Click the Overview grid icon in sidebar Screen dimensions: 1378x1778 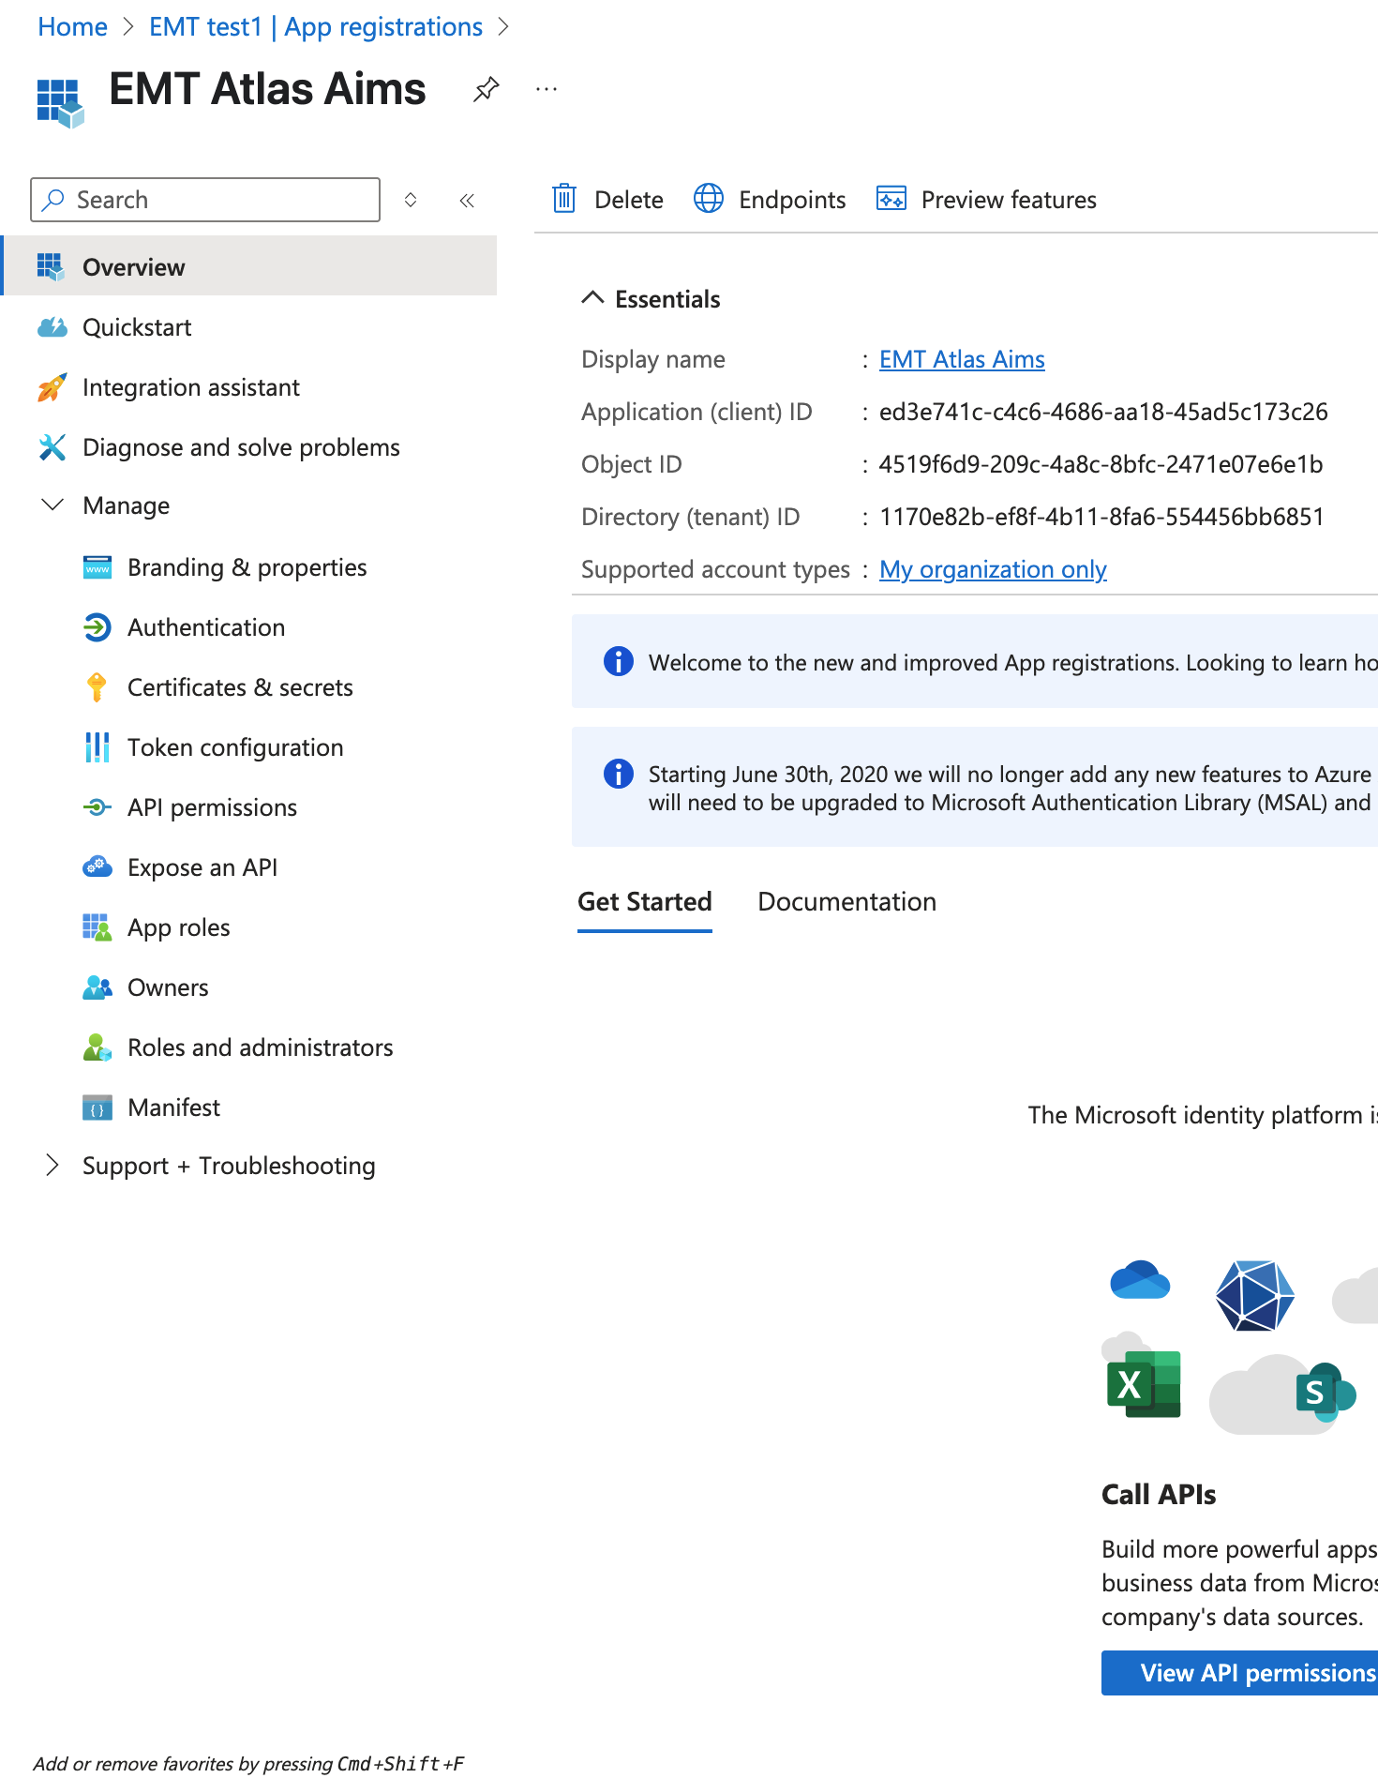pos(51,267)
